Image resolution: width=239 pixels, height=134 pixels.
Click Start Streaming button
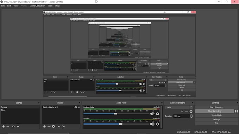click(x=217, y=107)
